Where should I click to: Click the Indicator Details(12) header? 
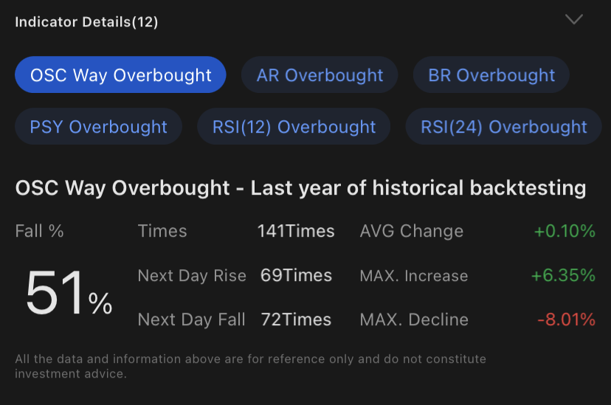coord(87,21)
